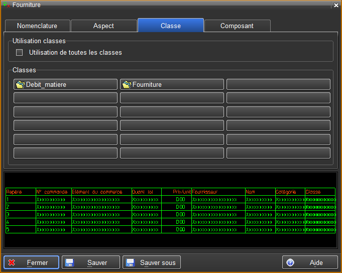Click the red X icon on Fermer
The height and width of the screenshot is (273, 342).
tap(12, 262)
